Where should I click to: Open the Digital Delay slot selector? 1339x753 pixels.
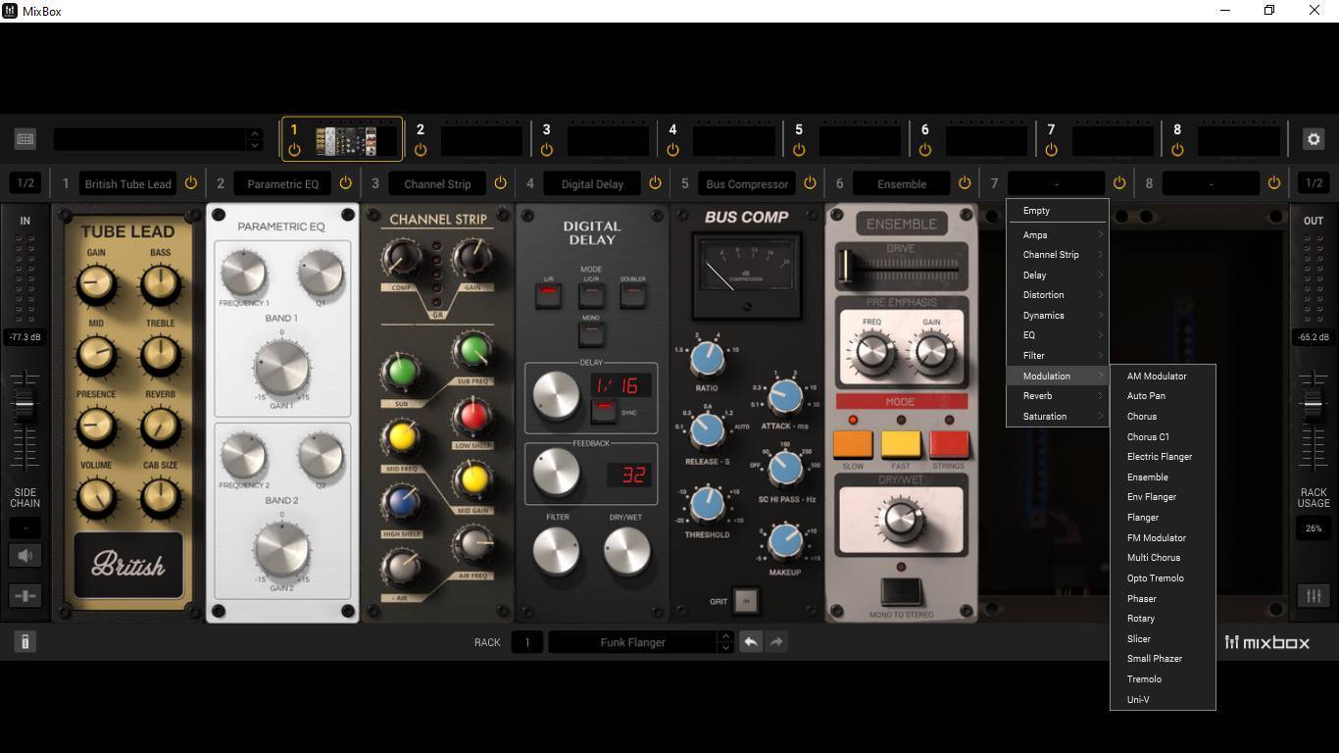(x=592, y=183)
